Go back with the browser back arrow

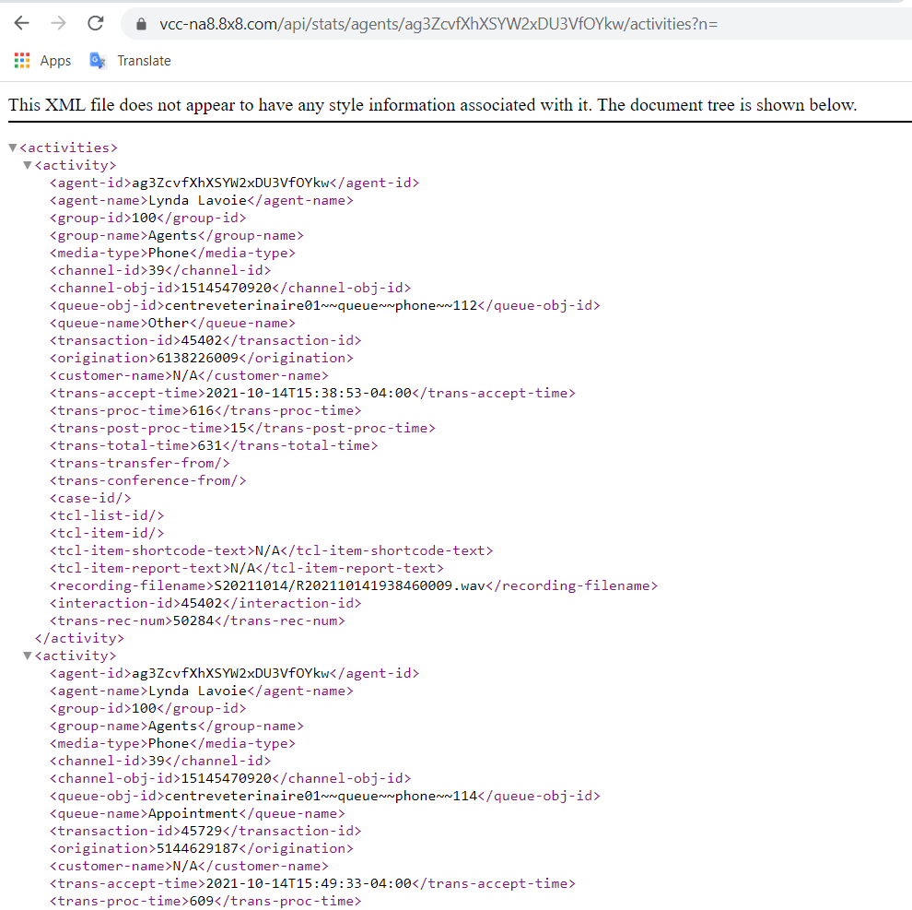click(x=21, y=23)
